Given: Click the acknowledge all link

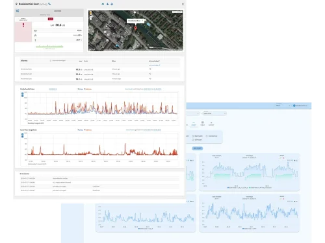Looking at the screenshot, I should 154,65.
